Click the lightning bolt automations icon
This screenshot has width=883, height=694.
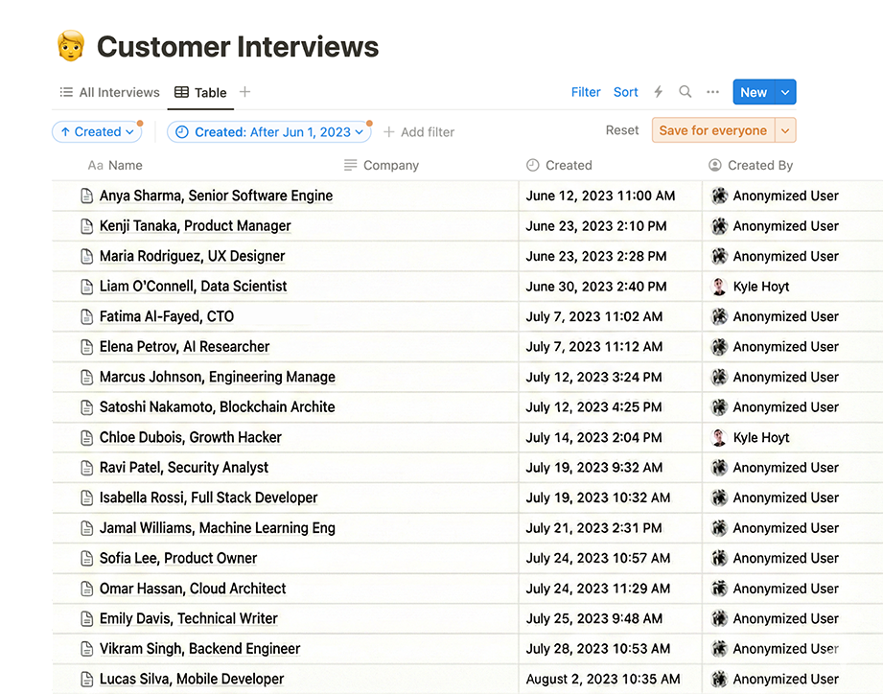click(658, 92)
